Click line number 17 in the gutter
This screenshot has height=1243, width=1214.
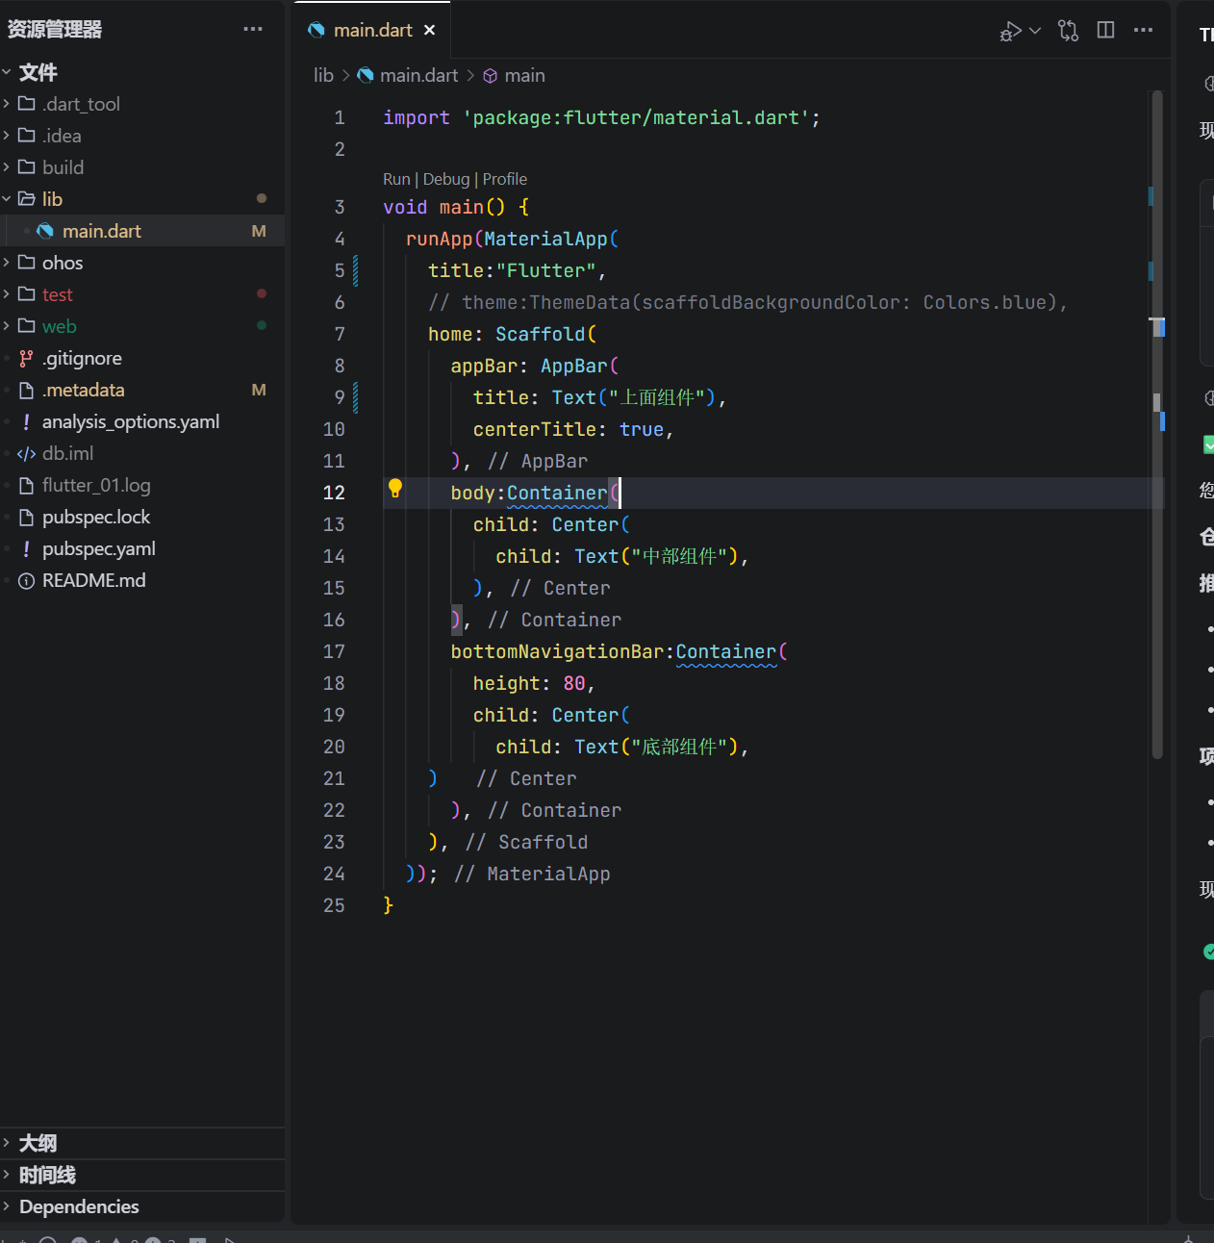click(334, 651)
